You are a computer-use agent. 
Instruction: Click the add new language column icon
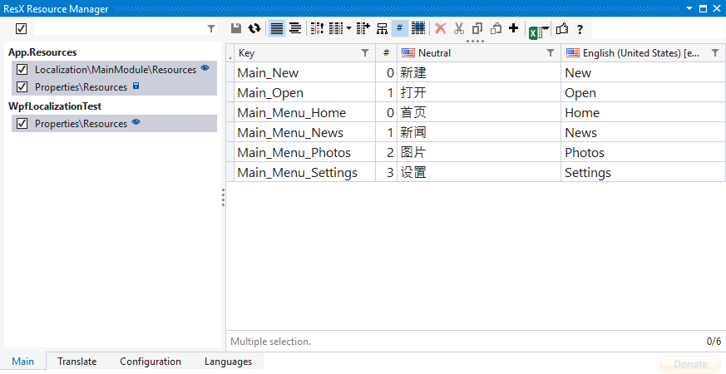click(x=363, y=28)
